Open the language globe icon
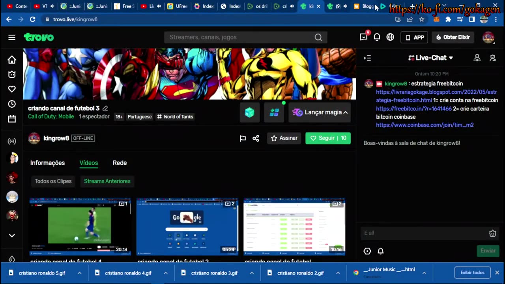The width and height of the screenshot is (505, 284). [x=390, y=37]
